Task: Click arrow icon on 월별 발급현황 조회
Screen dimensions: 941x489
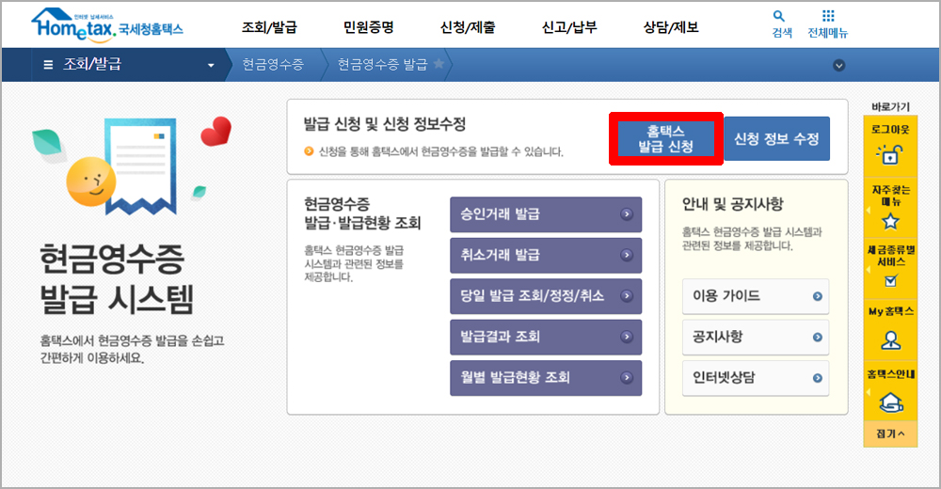Action: click(x=627, y=377)
